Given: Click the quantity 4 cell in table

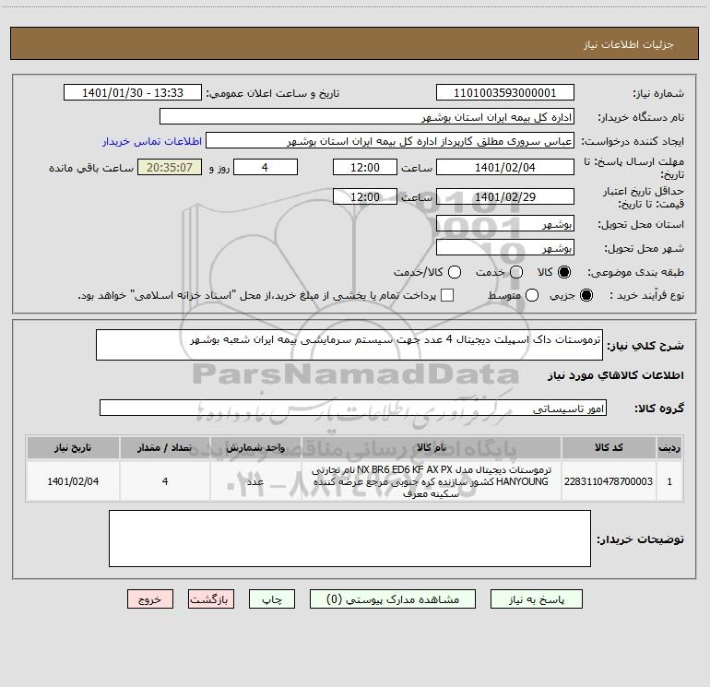Looking at the screenshot, I should click(x=165, y=481).
